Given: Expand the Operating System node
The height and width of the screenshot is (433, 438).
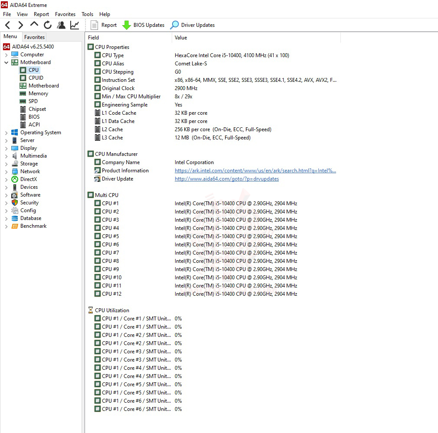Looking at the screenshot, I should 6,133.
